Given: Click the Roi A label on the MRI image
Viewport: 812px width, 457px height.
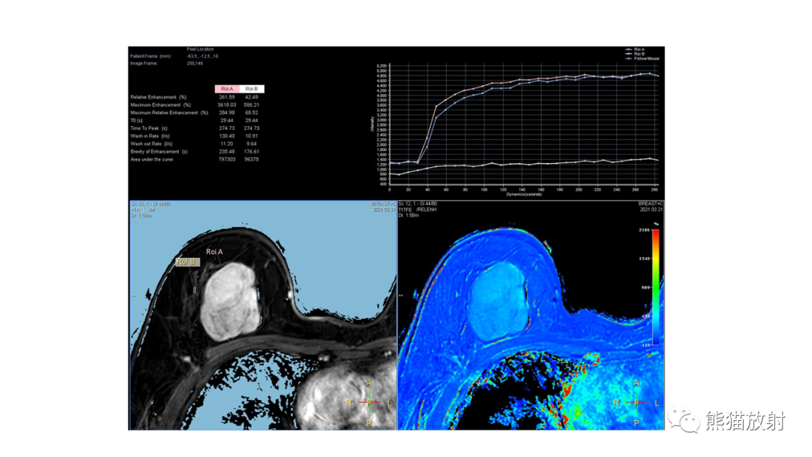Looking at the screenshot, I should [214, 252].
